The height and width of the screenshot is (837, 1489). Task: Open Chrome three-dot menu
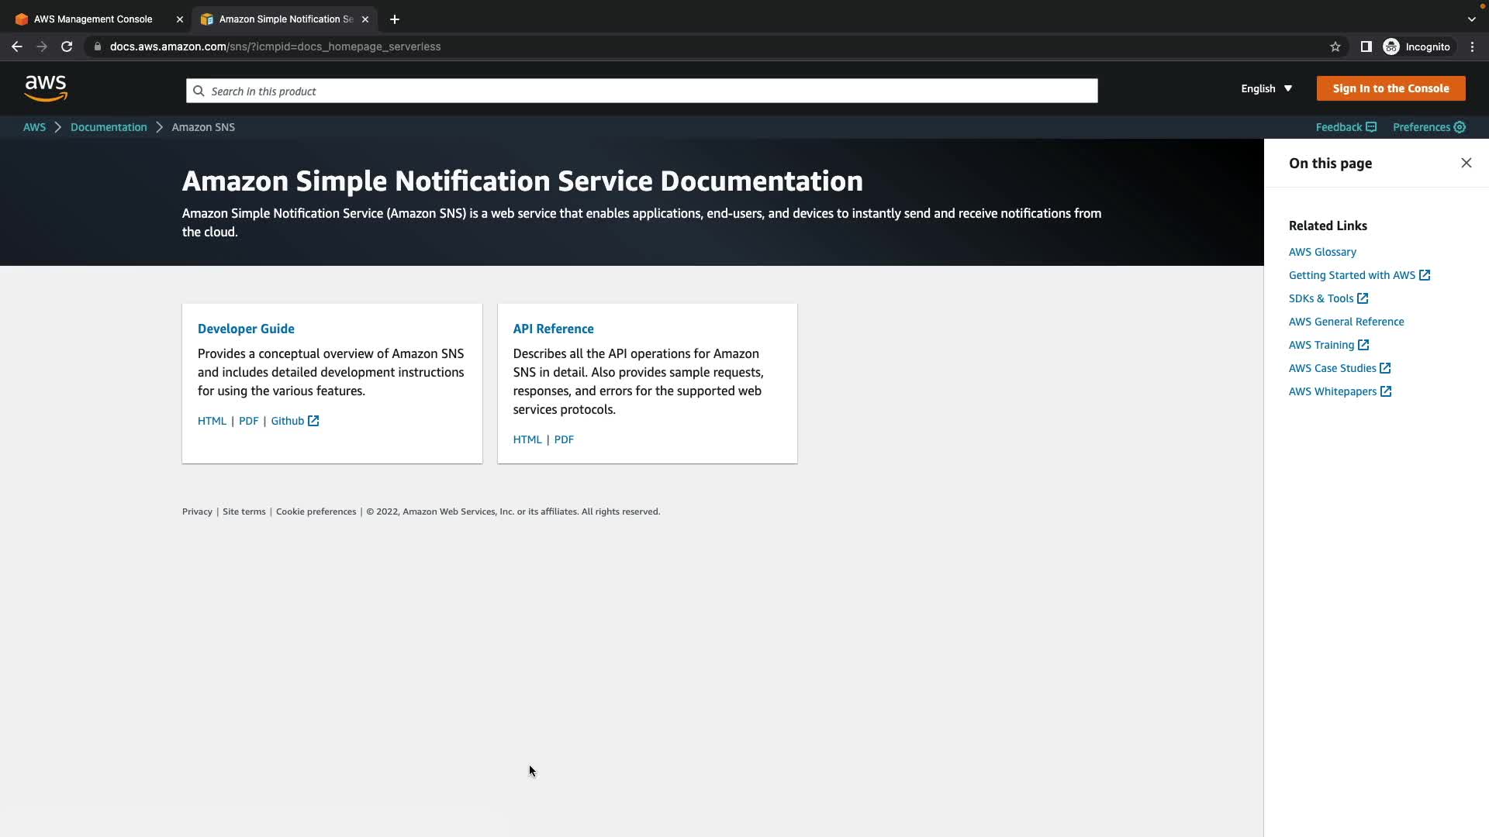click(1473, 46)
